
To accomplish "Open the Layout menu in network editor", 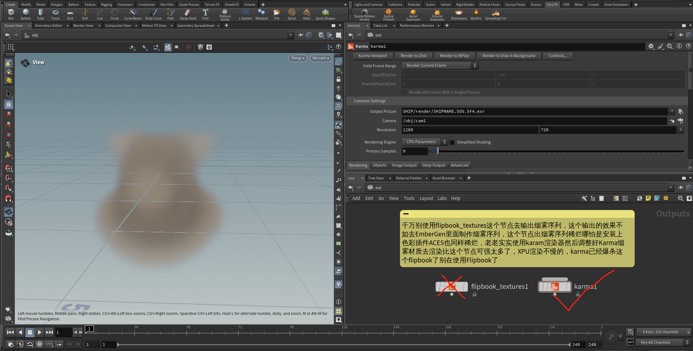I will click(x=426, y=198).
